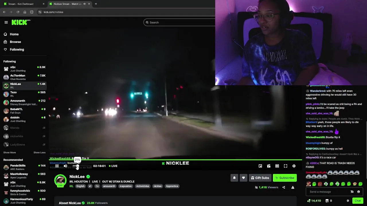367x206 pixels.
Task: Open xQc channel in Following list
Action: pos(24,69)
